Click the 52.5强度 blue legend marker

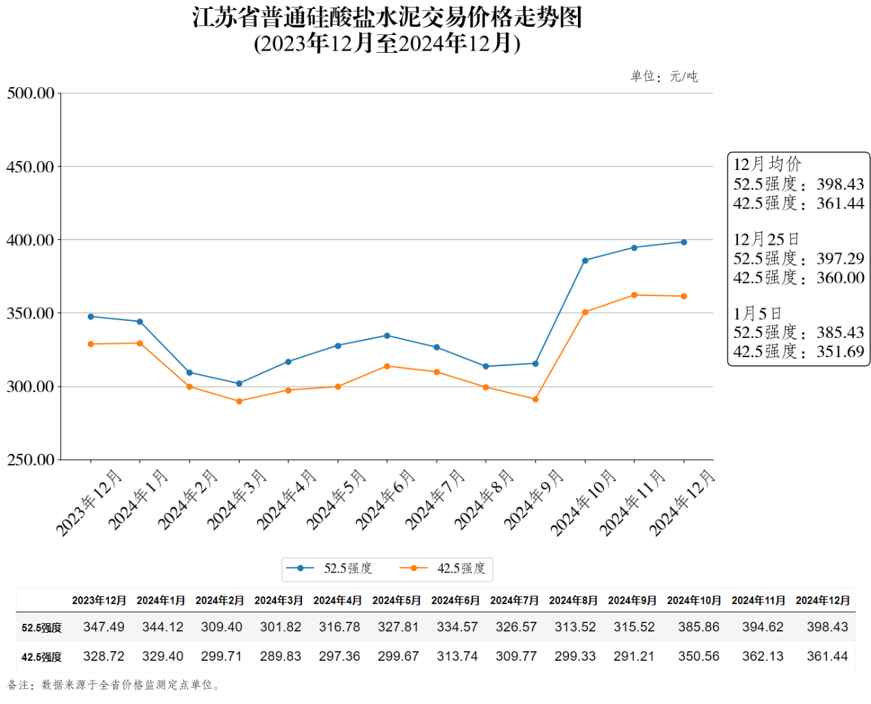pyautogui.click(x=300, y=568)
